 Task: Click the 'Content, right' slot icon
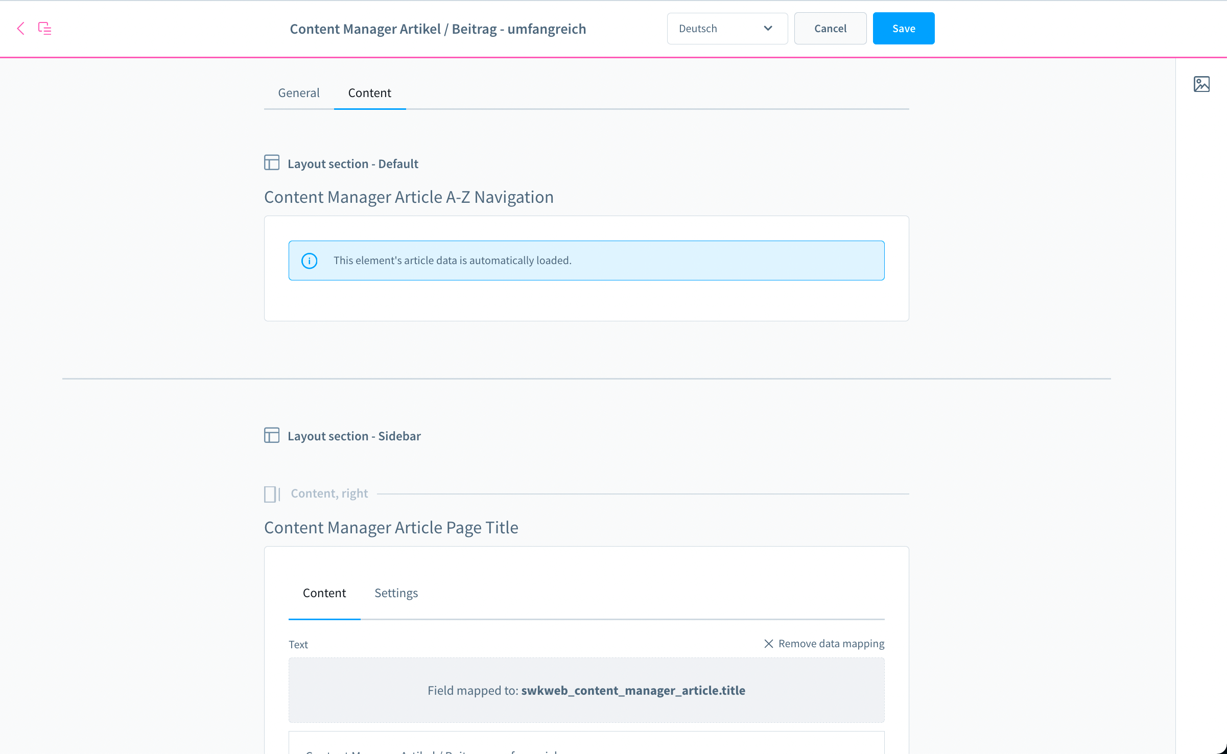[x=272, y=494]
